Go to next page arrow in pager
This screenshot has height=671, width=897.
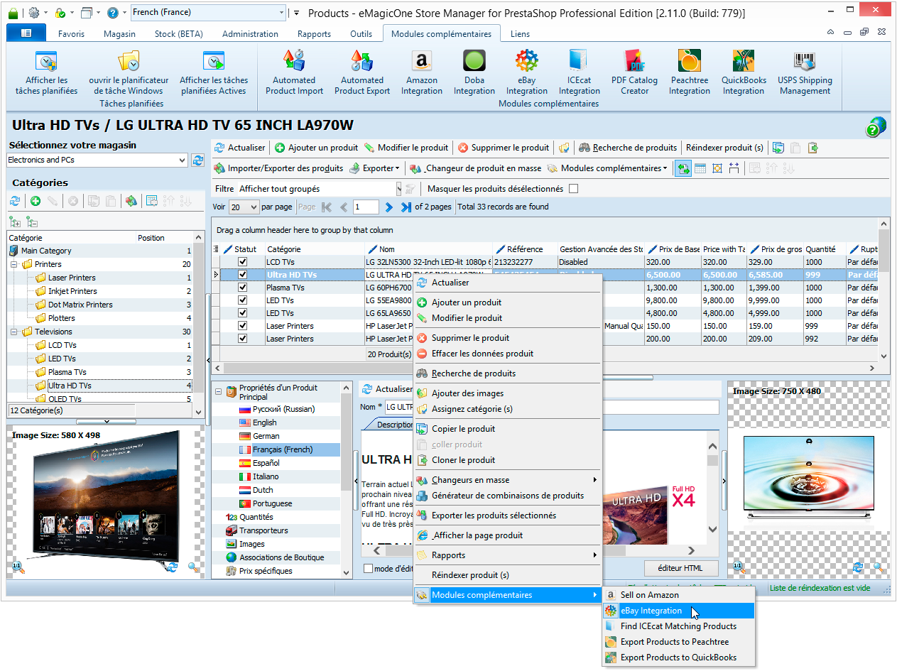388,207
